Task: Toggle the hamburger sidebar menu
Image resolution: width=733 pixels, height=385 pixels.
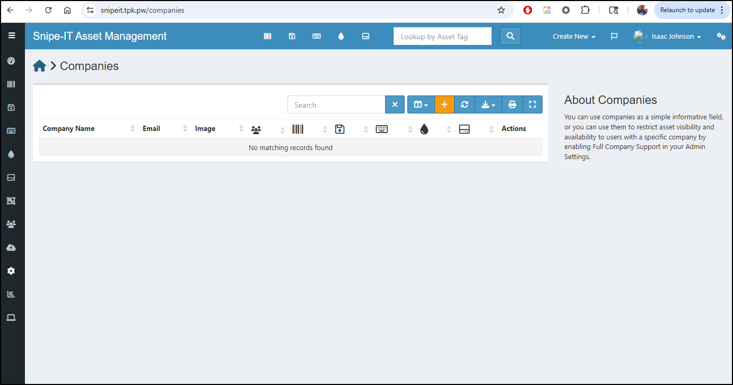Action: (12, 36)
